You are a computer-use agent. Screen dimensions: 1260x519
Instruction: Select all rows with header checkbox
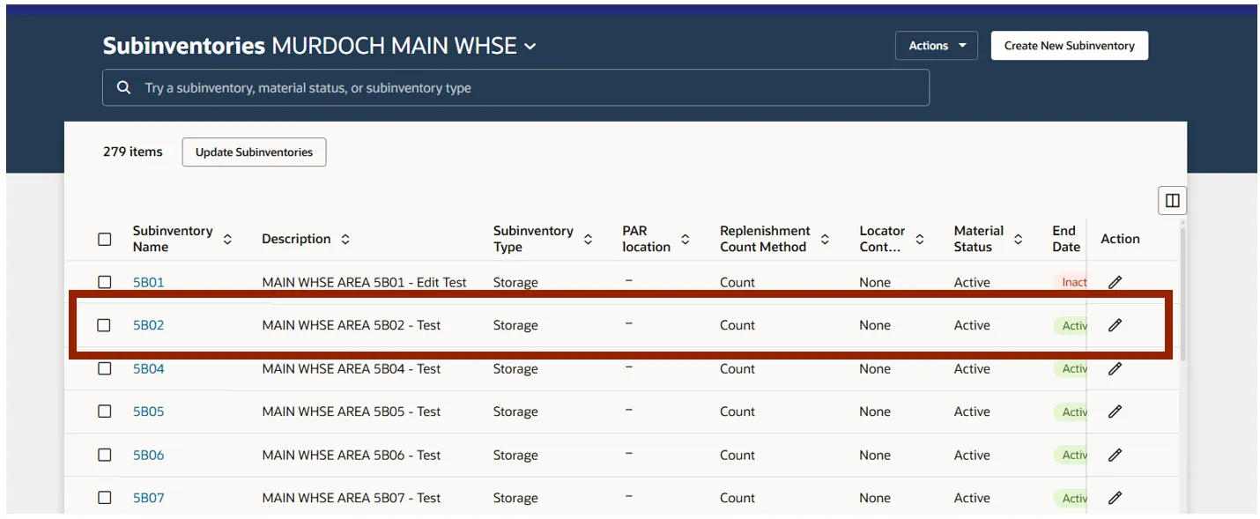pyautogui.click(x=105, y=239)
